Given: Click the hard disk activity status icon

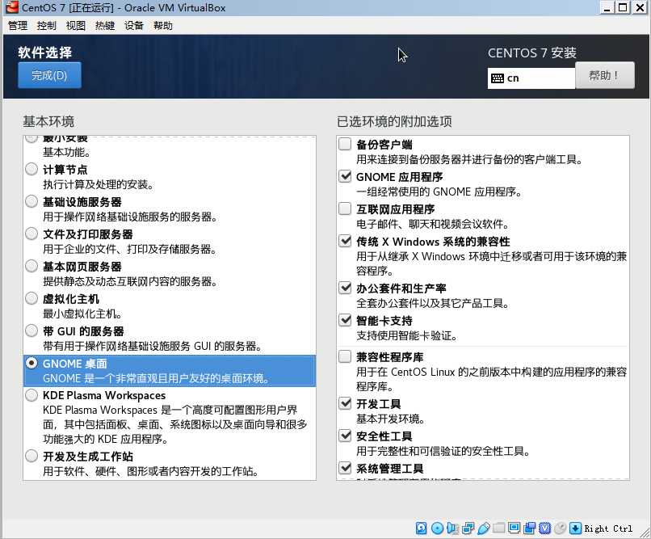Looking at the screenshot, I should pyautogui.click(x=421, y=528).
